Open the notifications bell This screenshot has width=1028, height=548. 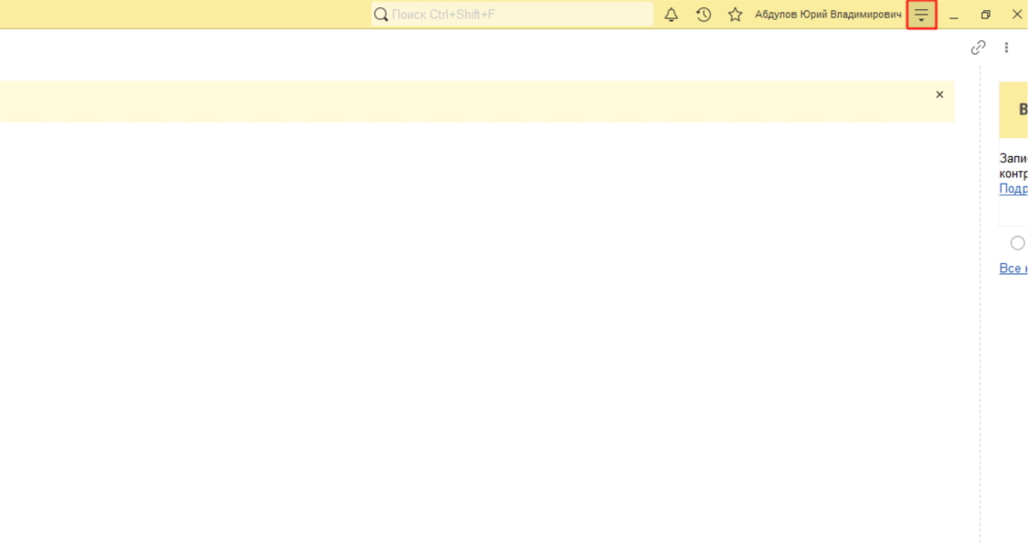tap(671, 15)
